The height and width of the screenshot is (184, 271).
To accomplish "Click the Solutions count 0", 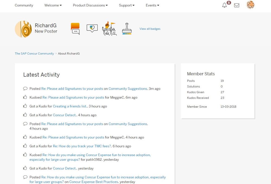I will [x=222, y=86].
